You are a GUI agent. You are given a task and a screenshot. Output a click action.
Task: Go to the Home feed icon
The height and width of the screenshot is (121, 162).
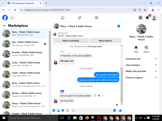point(63,18)
